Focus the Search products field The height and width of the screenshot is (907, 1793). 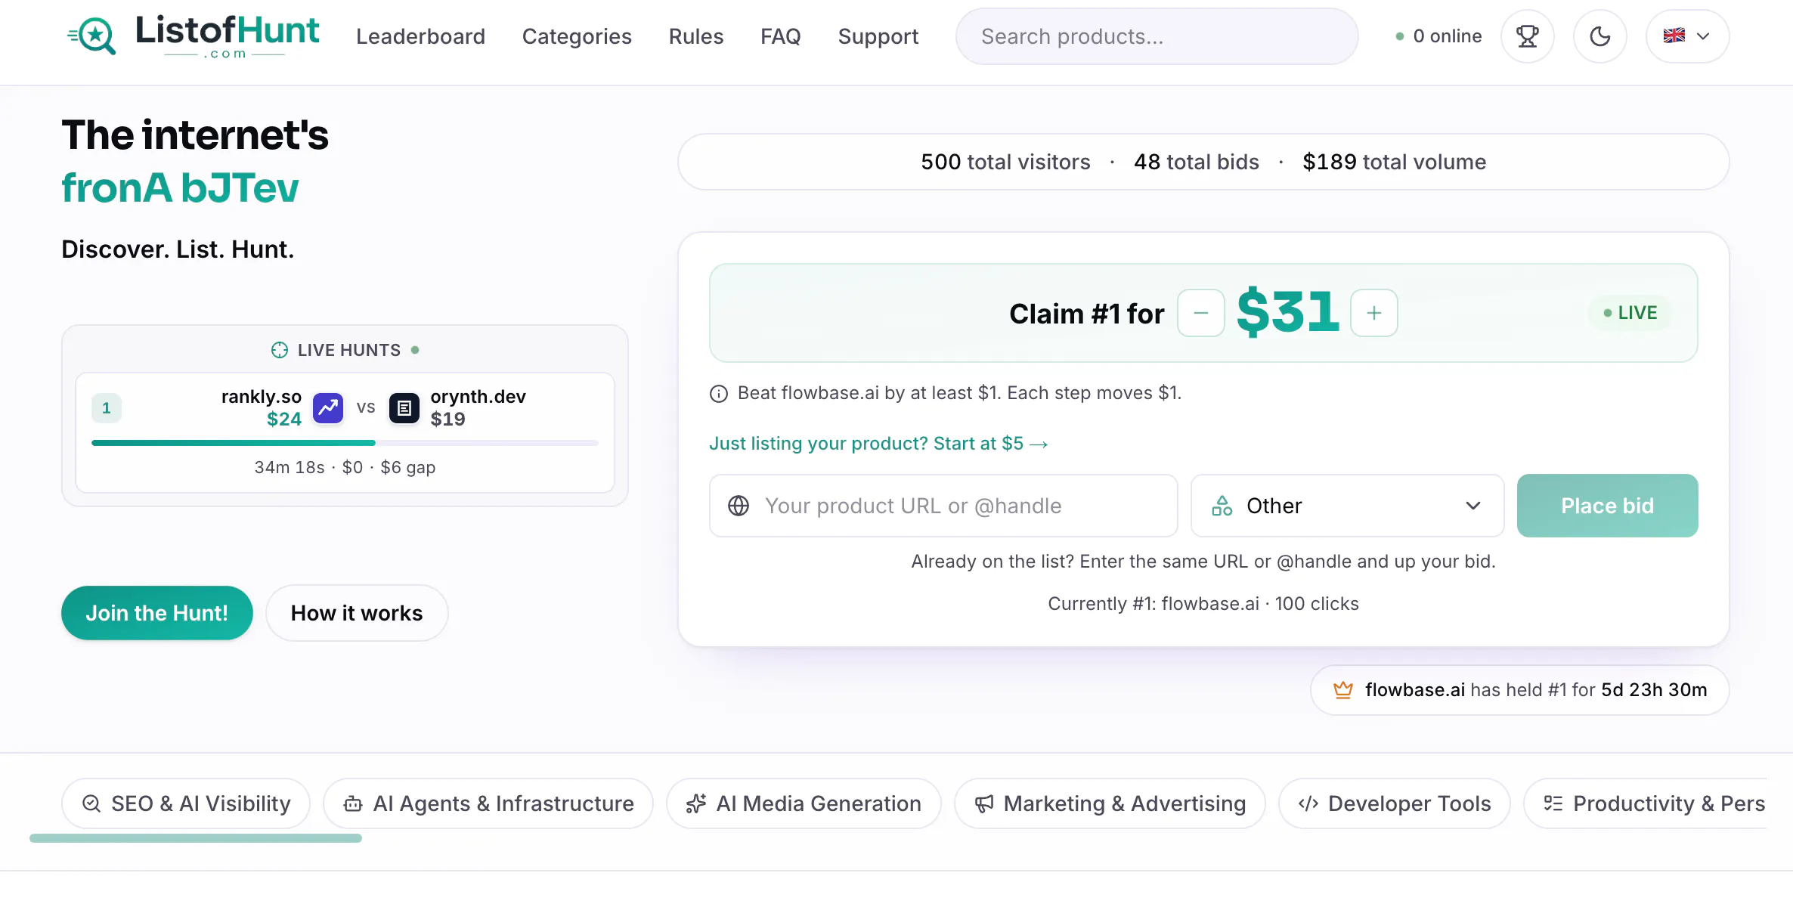click(x=1157, y=36)
